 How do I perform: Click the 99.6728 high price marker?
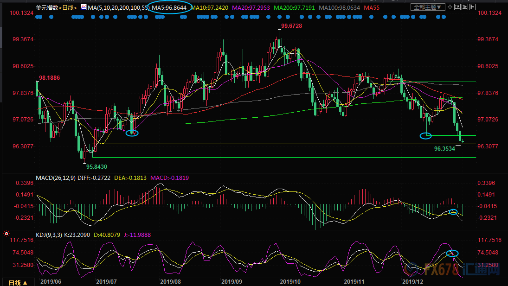[x=292, y=26]
